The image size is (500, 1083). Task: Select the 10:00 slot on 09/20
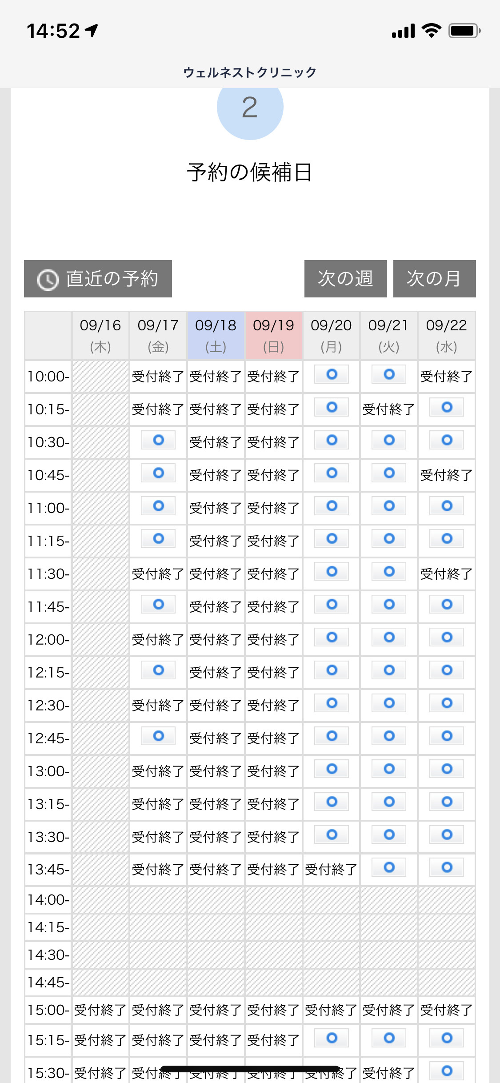pyautogui.click(x=332, y=374)
